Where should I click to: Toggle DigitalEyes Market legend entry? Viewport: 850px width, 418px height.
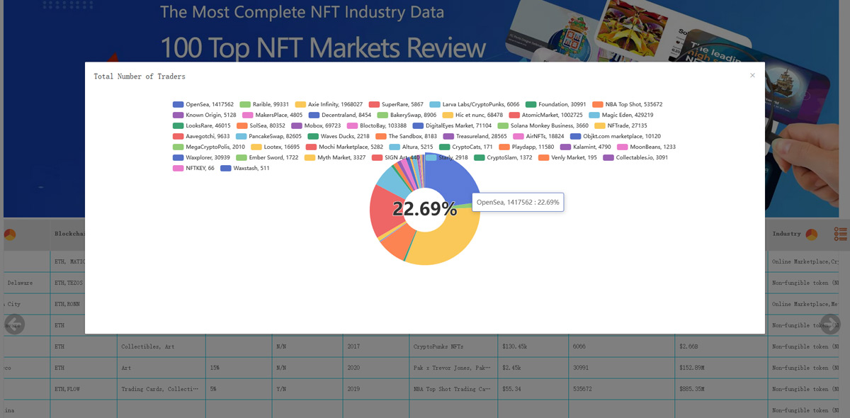452,125
